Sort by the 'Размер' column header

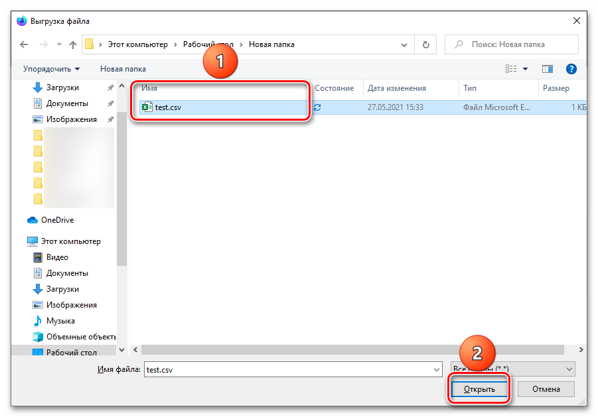556,88
